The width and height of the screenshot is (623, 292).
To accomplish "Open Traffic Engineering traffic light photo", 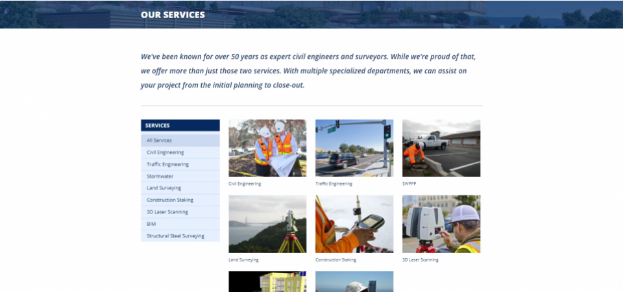I will [x=354, y=148].
